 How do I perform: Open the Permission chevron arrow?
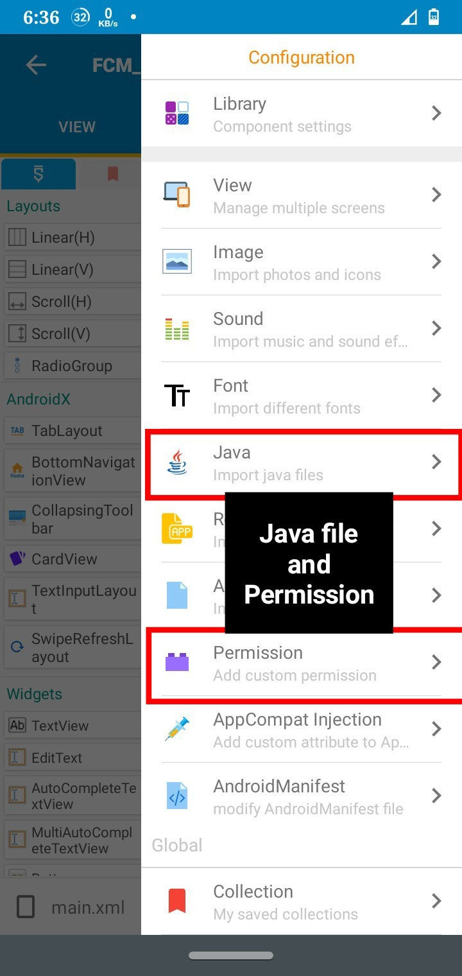coord(437,663)
